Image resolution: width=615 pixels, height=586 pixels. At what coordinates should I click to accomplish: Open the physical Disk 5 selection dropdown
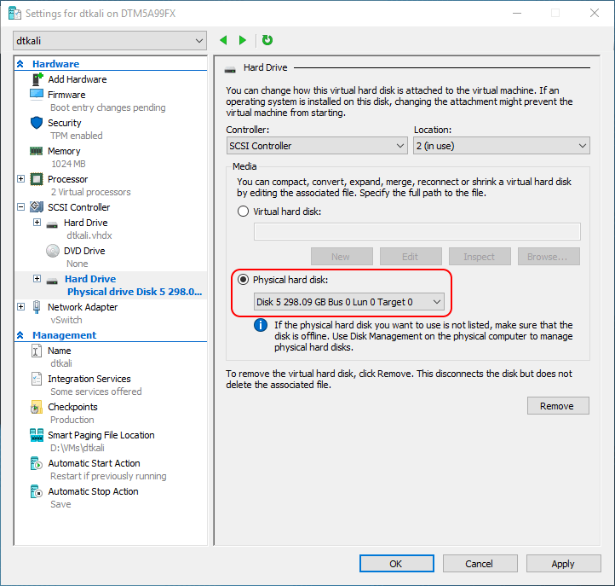[x=349, y=302]
